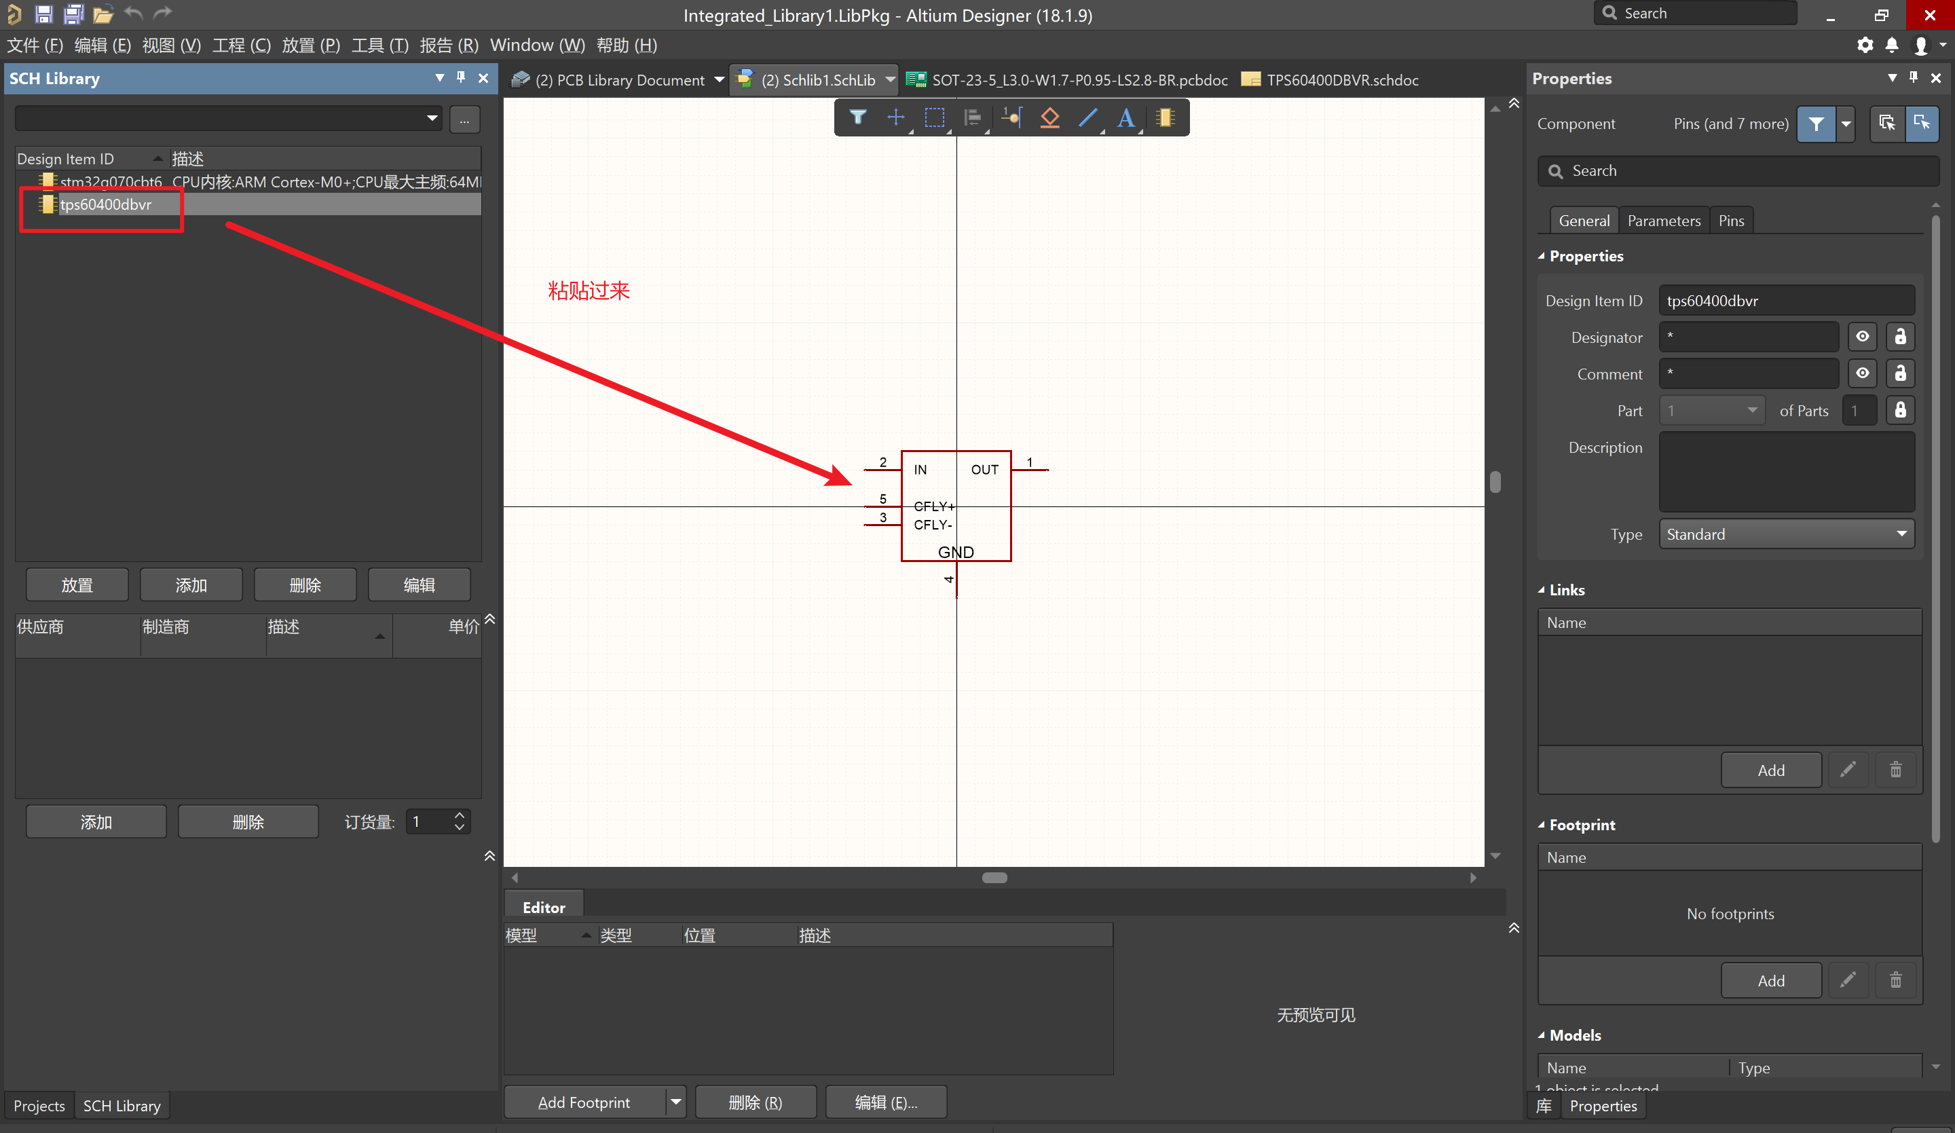The width and height of the screenshot is (1955, 1133).
Task: Click the Undo arrow icon
Action: pos(134,13)
